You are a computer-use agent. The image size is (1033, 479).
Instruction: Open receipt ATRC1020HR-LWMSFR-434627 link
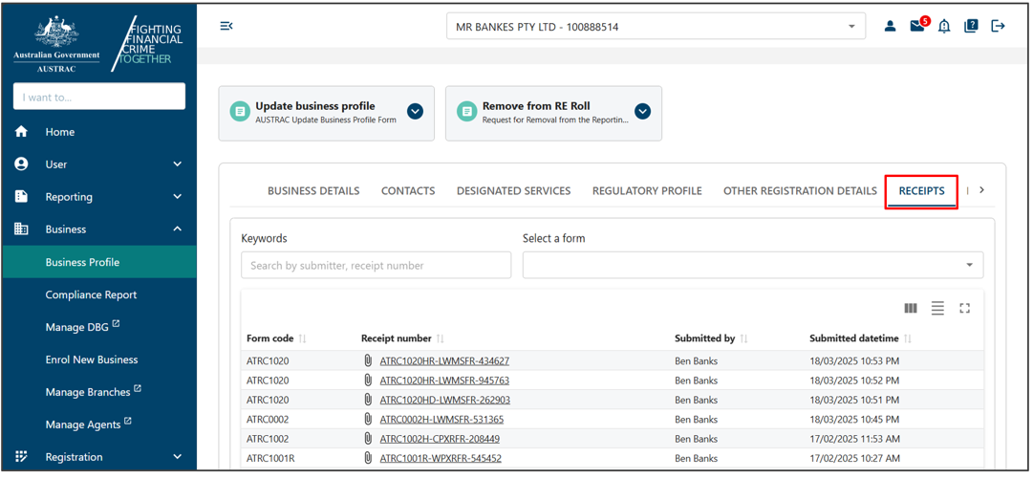pos(444,361)
